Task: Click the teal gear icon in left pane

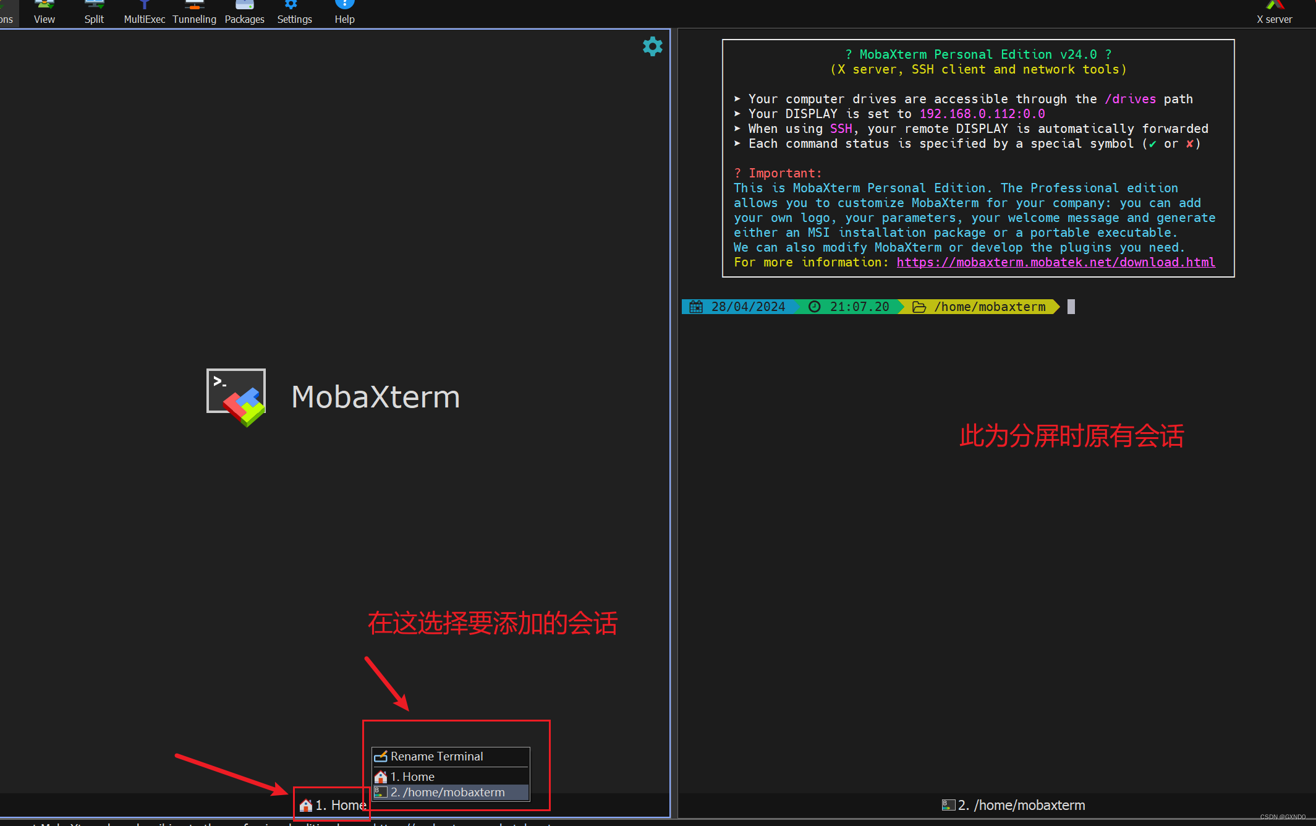Action: coord(652,46)
